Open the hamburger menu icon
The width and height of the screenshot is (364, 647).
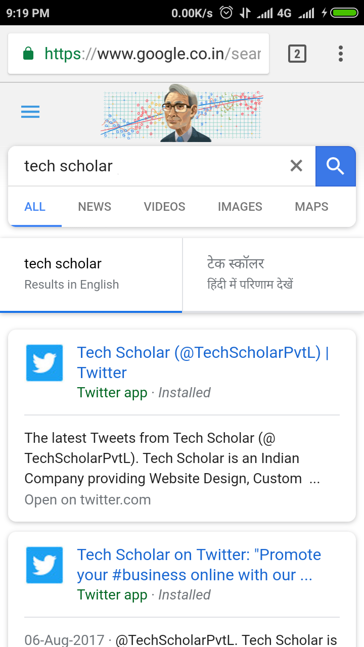[30, 112]
